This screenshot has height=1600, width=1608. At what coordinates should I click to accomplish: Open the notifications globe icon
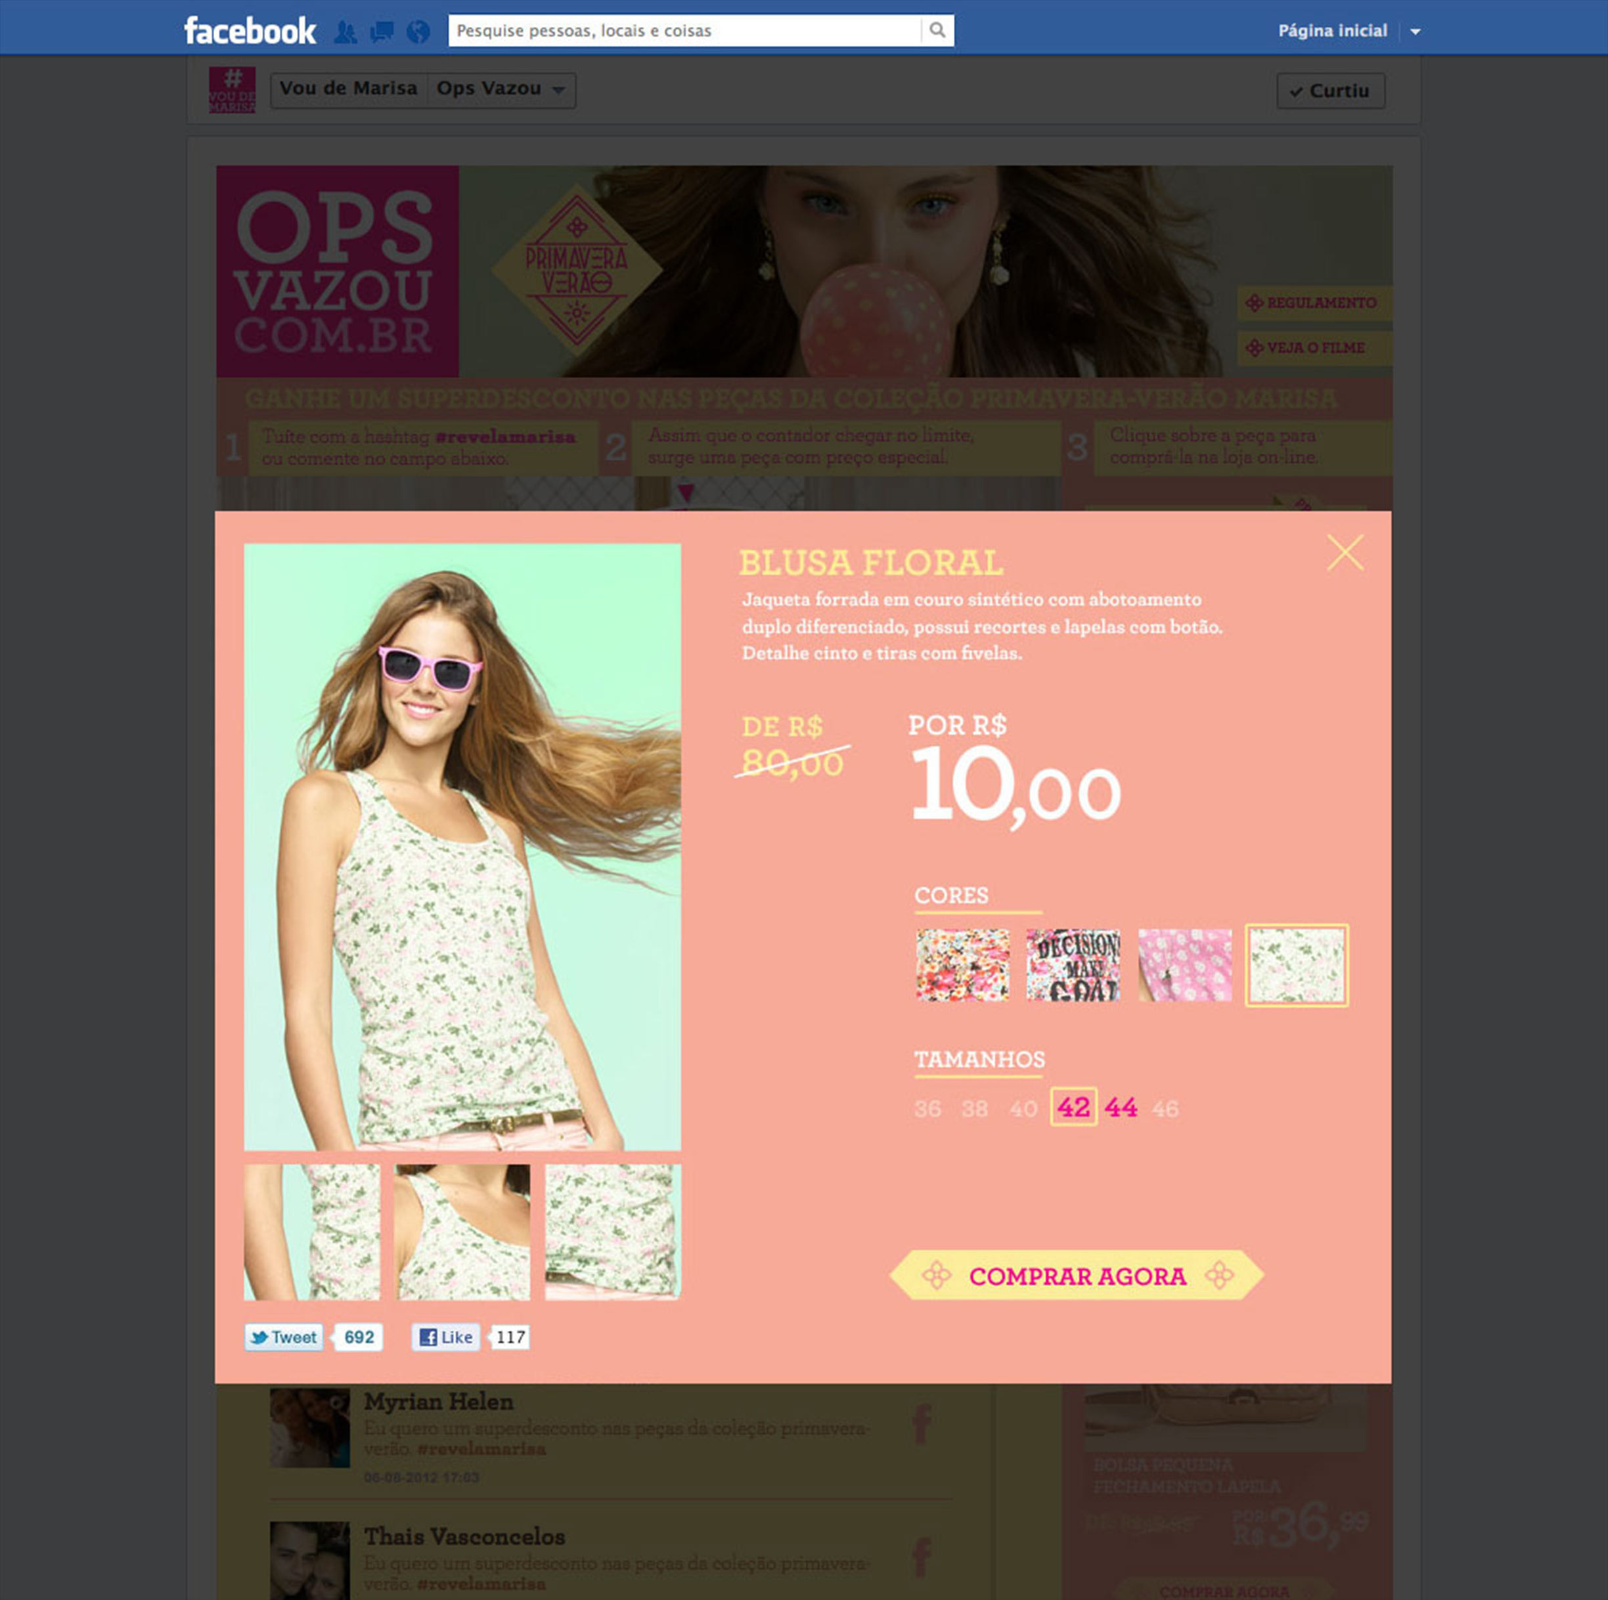[418, 32]
